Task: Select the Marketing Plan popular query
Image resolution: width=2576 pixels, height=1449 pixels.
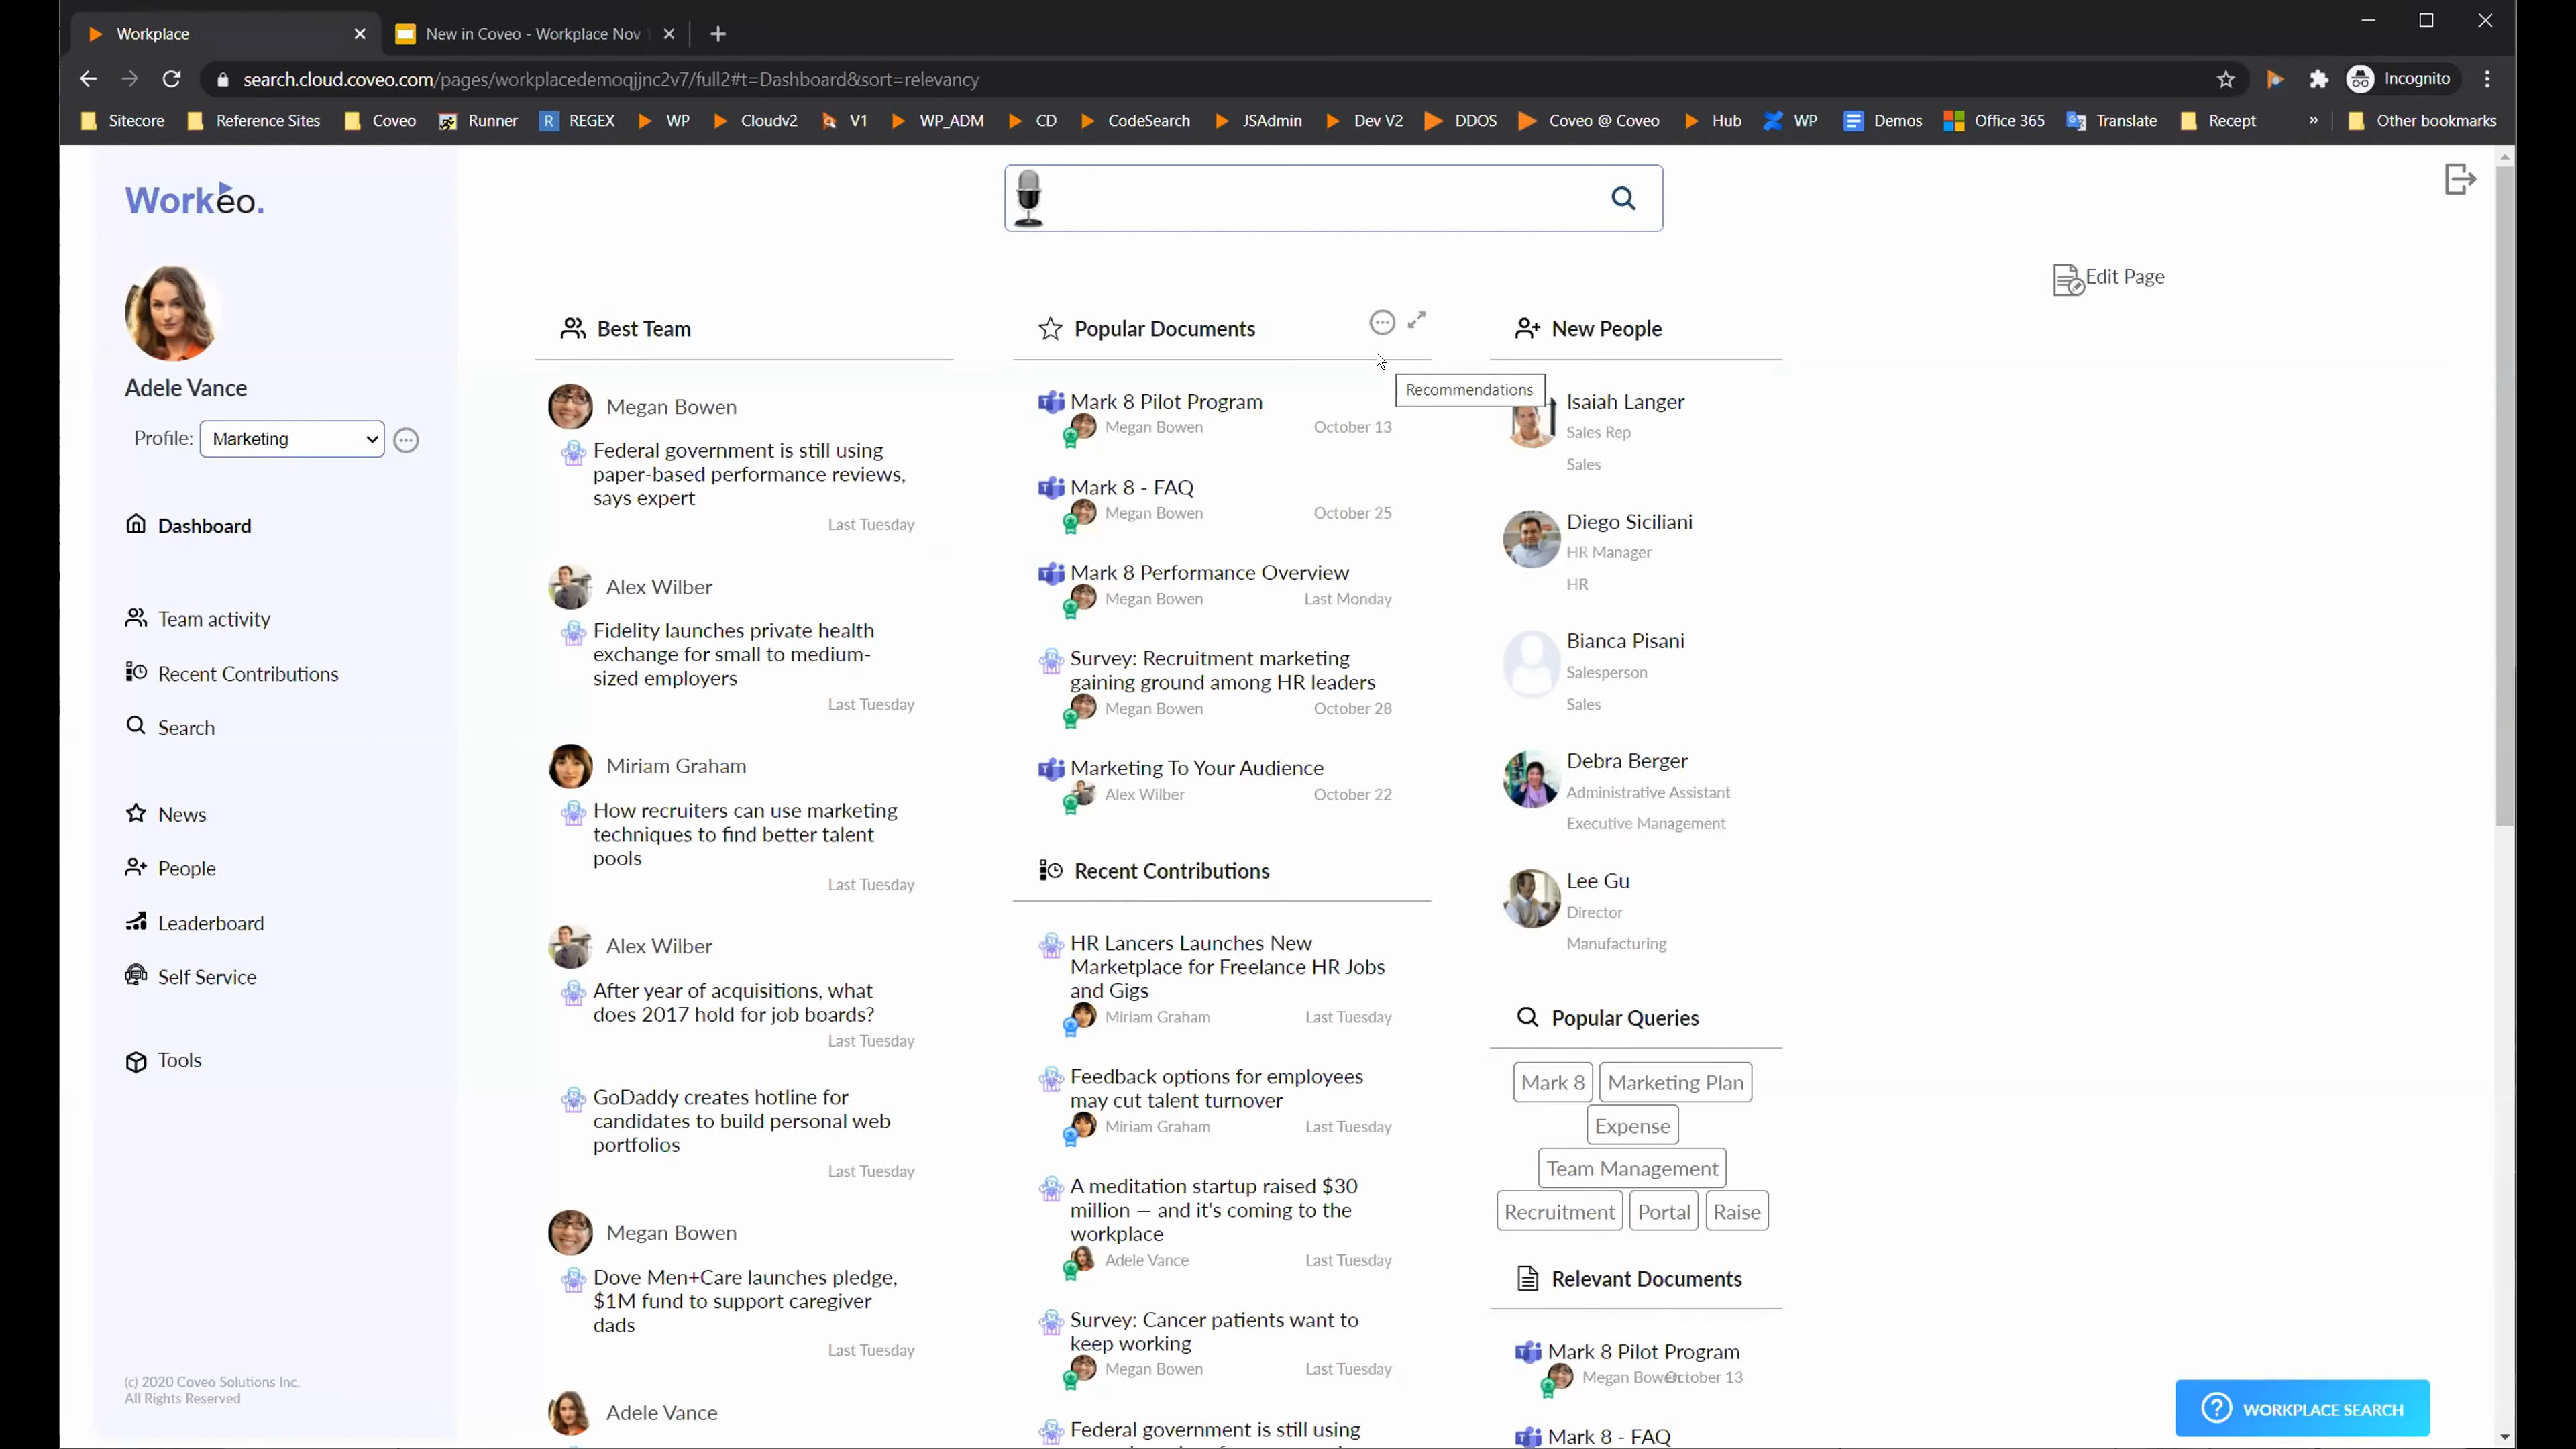Action: click(1675, 1082)
